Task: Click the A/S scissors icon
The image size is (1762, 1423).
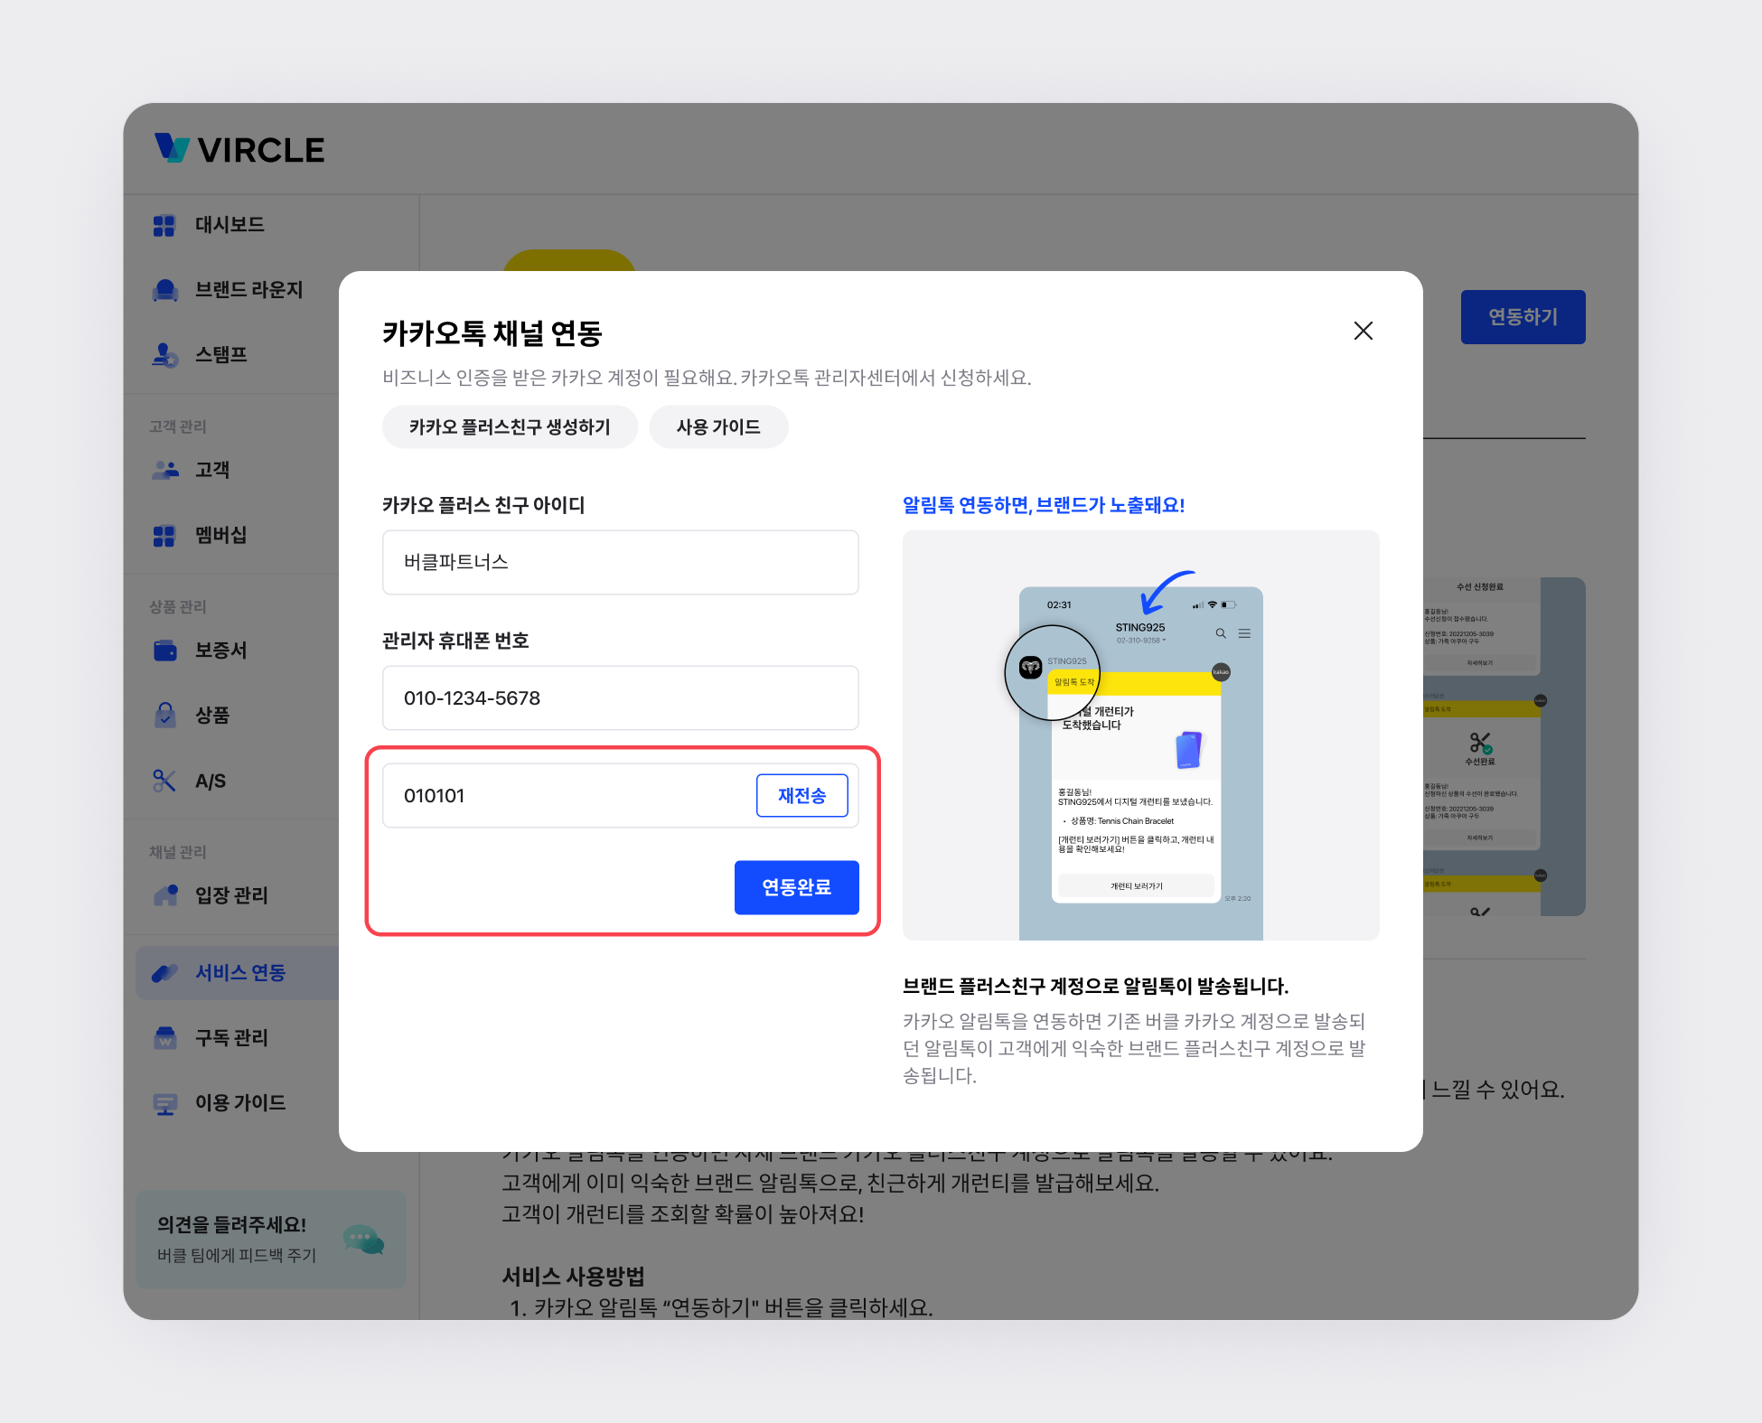Action: (x=164, y=781)
